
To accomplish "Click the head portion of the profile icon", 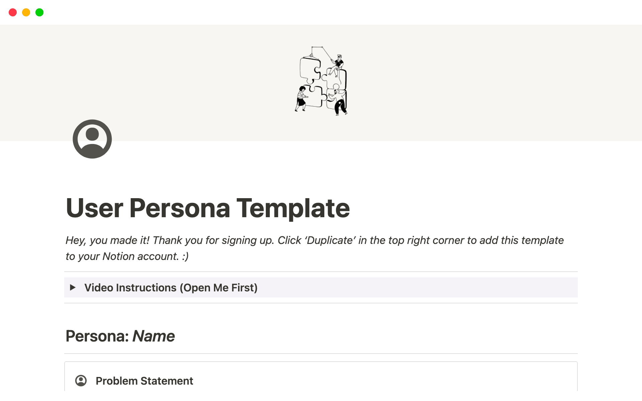I will coord(92,134).
